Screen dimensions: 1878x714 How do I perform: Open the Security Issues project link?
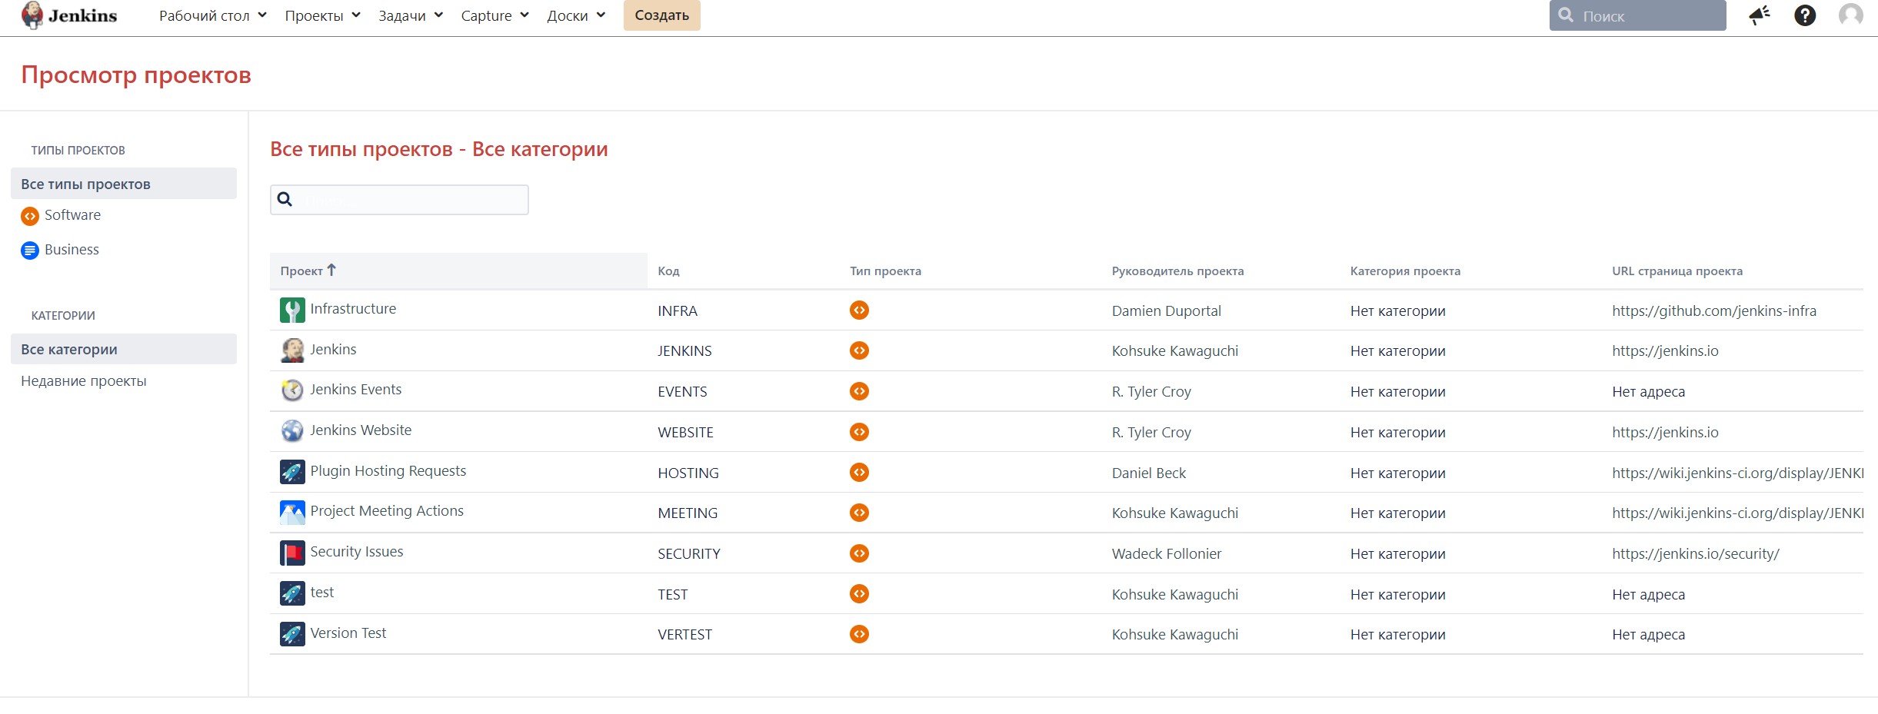pos(356,552)
